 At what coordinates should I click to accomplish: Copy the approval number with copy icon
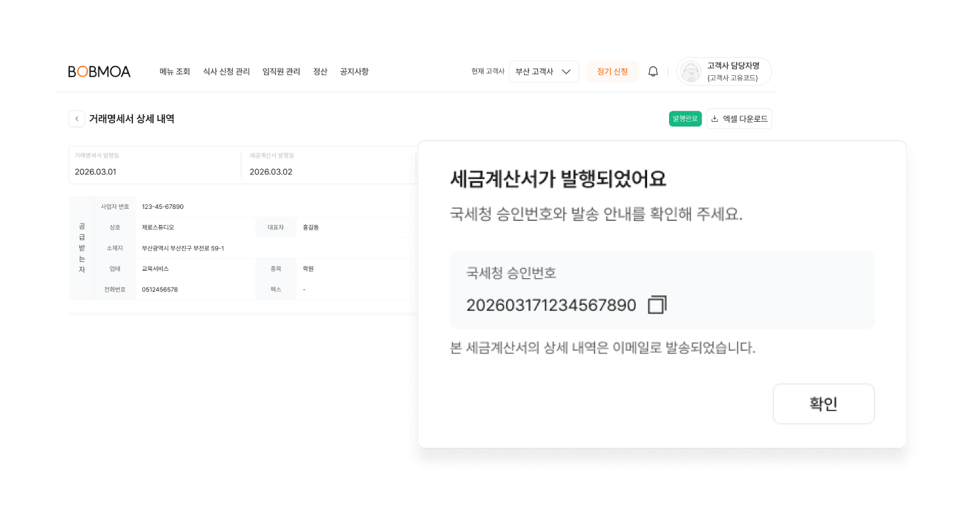point(657,305)
